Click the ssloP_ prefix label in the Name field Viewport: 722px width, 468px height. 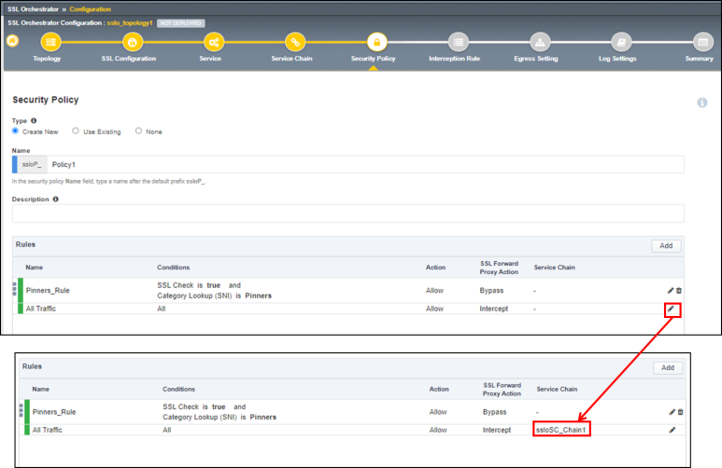32,165
